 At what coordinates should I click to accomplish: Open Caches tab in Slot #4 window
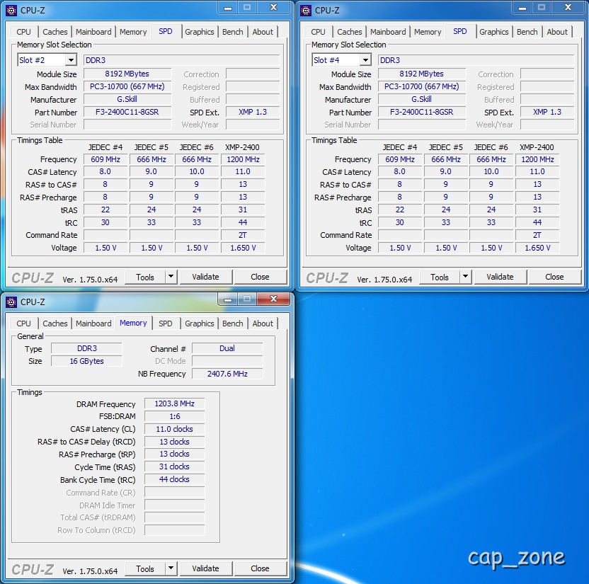349,32
